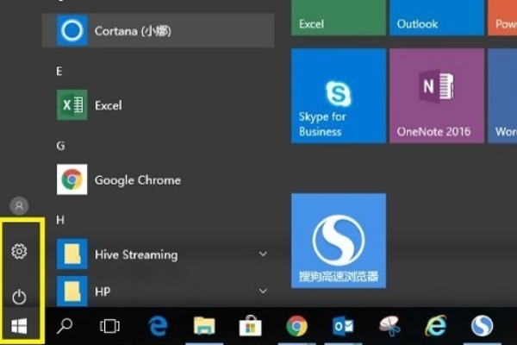The width and height of the screenshot is (517, 345).
Task: Expand the Hive Streaming chevron
Action: pyautogui.click(x=263, y=254)
